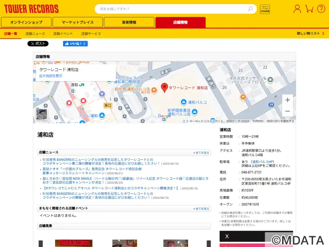Click 地図の誤りを報告する on the map
The height and width of the screenshot is (247, 329).
click(280, 121)
